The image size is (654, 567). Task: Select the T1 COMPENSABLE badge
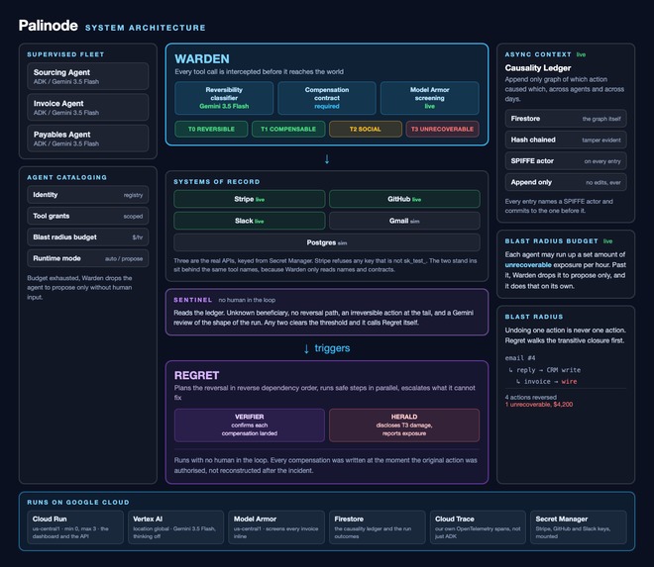click(288, 130)
